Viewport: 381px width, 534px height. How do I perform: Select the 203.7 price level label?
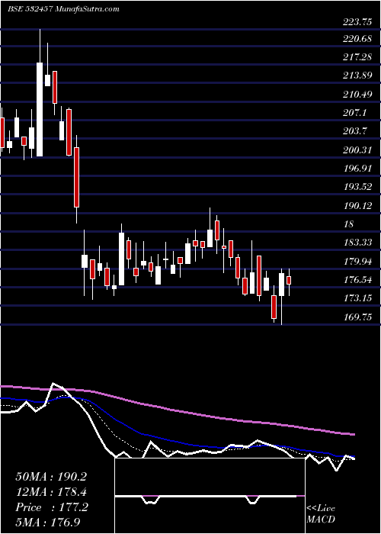[x=354, y=131]
